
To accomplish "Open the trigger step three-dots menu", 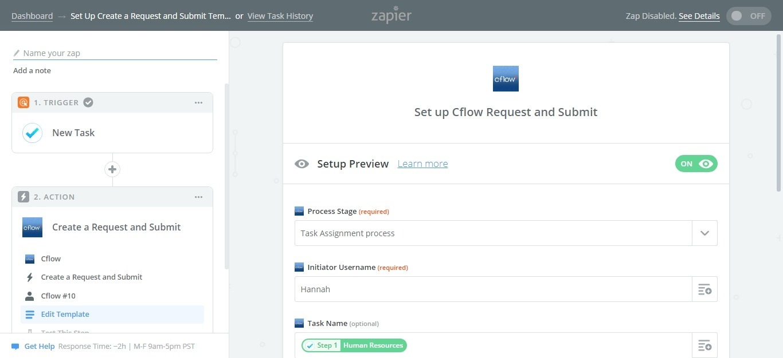I will click(x=198, y=103).
